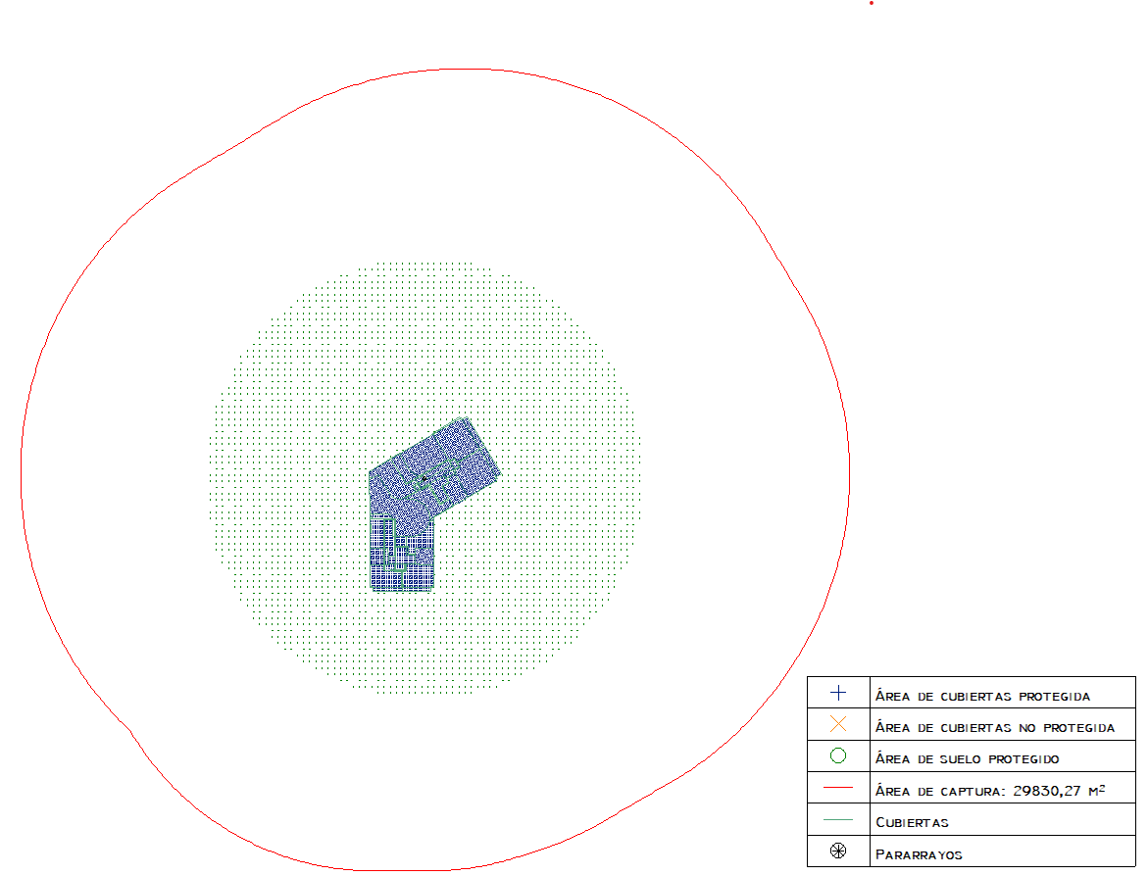This screenshot has width=1148, height=876.
Task: Select the 'Área de cubiertas no protegida' label
Action: click(994, 728)
